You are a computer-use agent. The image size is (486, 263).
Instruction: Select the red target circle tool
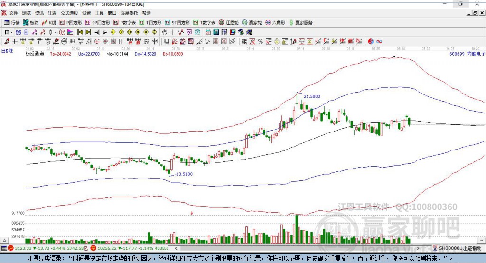pos(97,41)
